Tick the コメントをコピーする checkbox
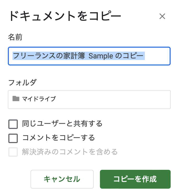Screen dimensions: 179x196 pyautogui.click(x=13, y=138)
